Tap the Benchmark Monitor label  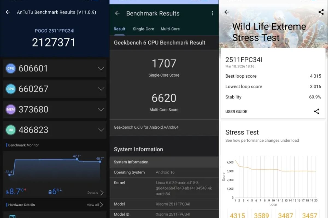pyautogui.click(x=24, y=145)
